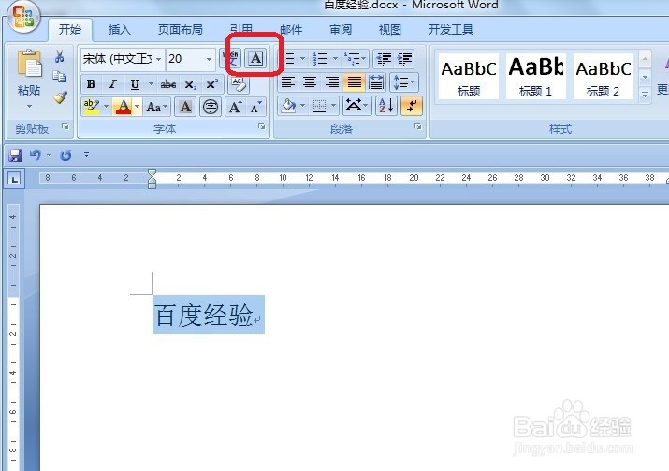Image resolution: width=669 pixels, height=471 pixels.
Task: Click the Shading paint bucket icon
Action: (288, 106)
